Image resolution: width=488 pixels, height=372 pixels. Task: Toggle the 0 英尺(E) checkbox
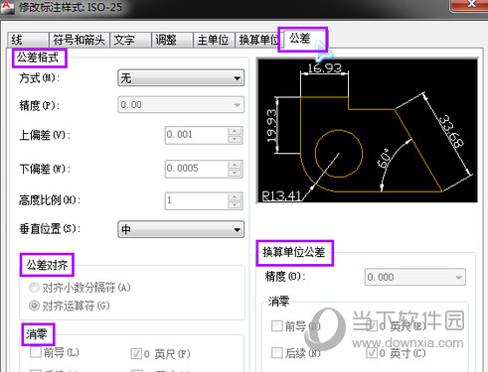point(372,326)
